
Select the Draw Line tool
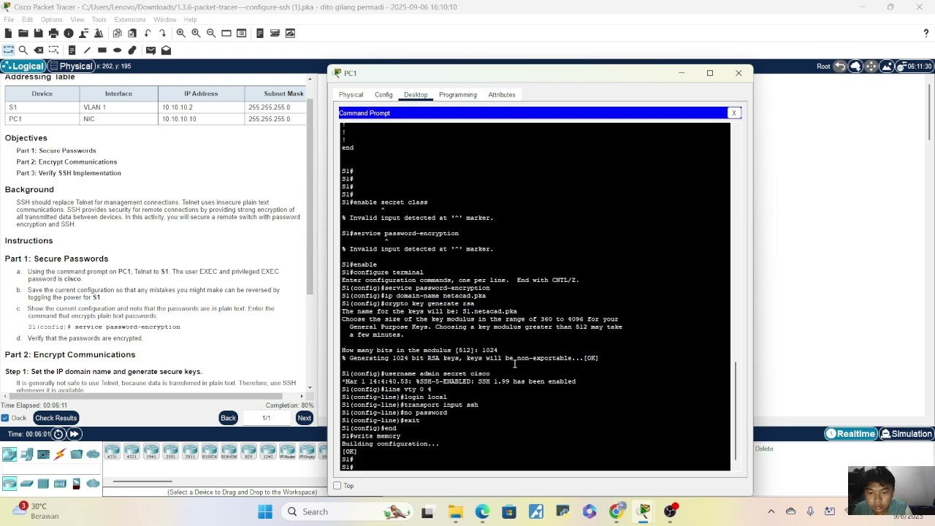point(87,50)
